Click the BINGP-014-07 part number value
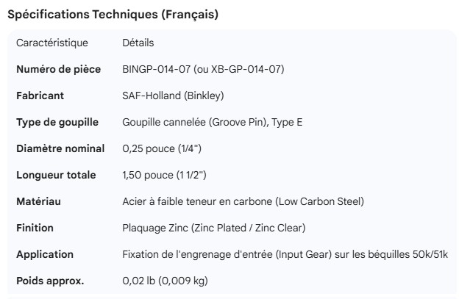The width and height of the screenshot is (459, 299). [x=203, y=70]
